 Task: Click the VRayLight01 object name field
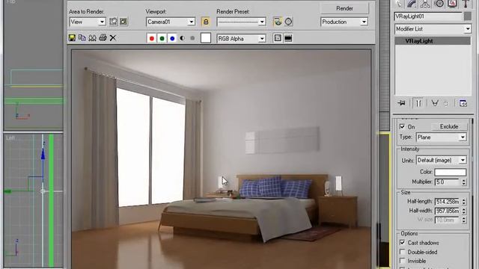(427, 16)
